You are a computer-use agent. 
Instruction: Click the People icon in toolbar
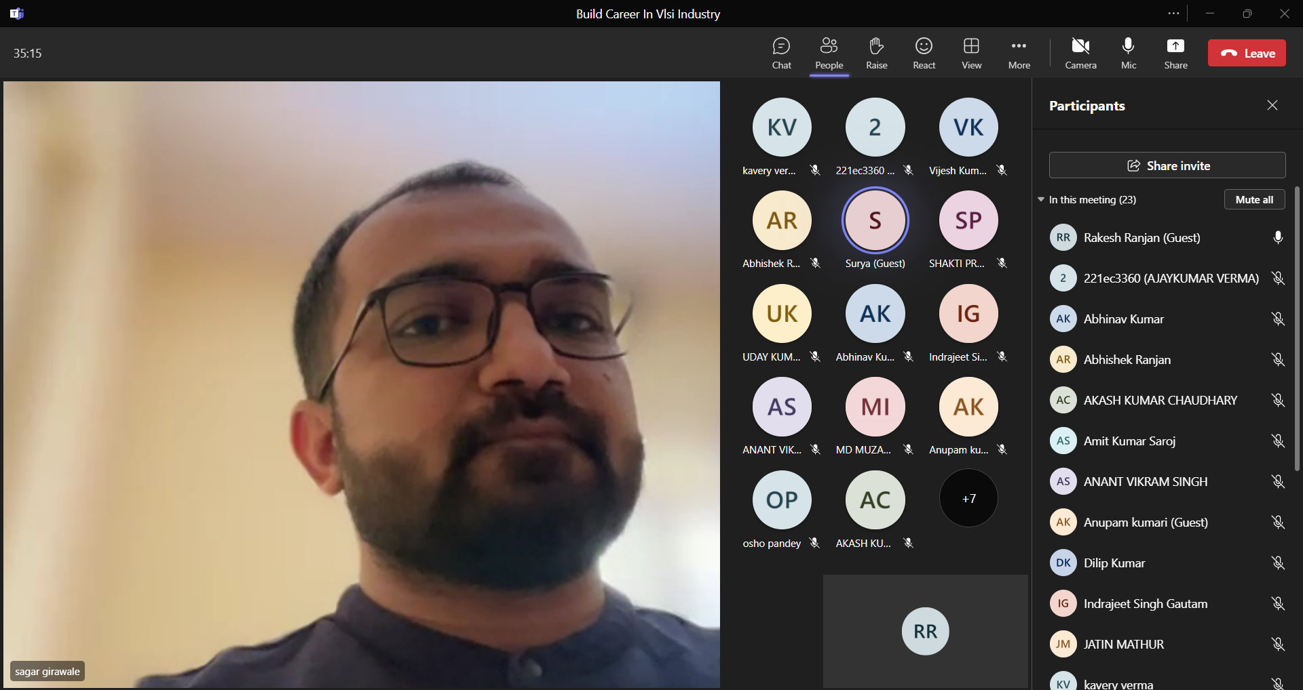pyautogui.click(x=829, y=54)
